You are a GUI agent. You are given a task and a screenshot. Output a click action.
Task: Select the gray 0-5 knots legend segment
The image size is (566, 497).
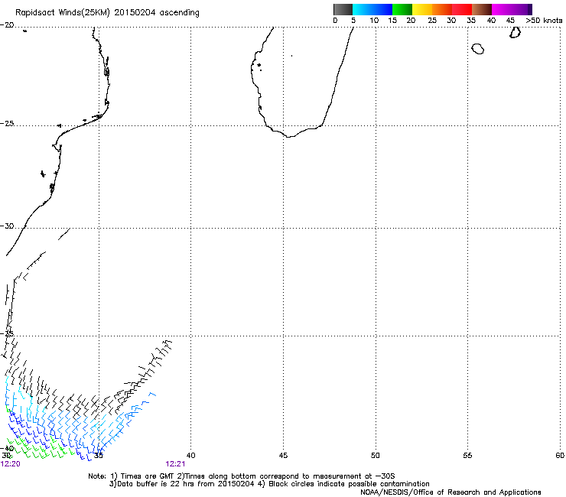tap(343, 9)
